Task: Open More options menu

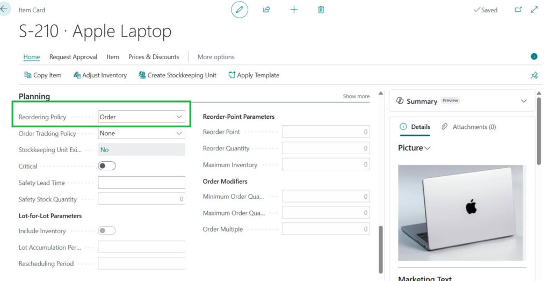Action: [x=216, y=57]
